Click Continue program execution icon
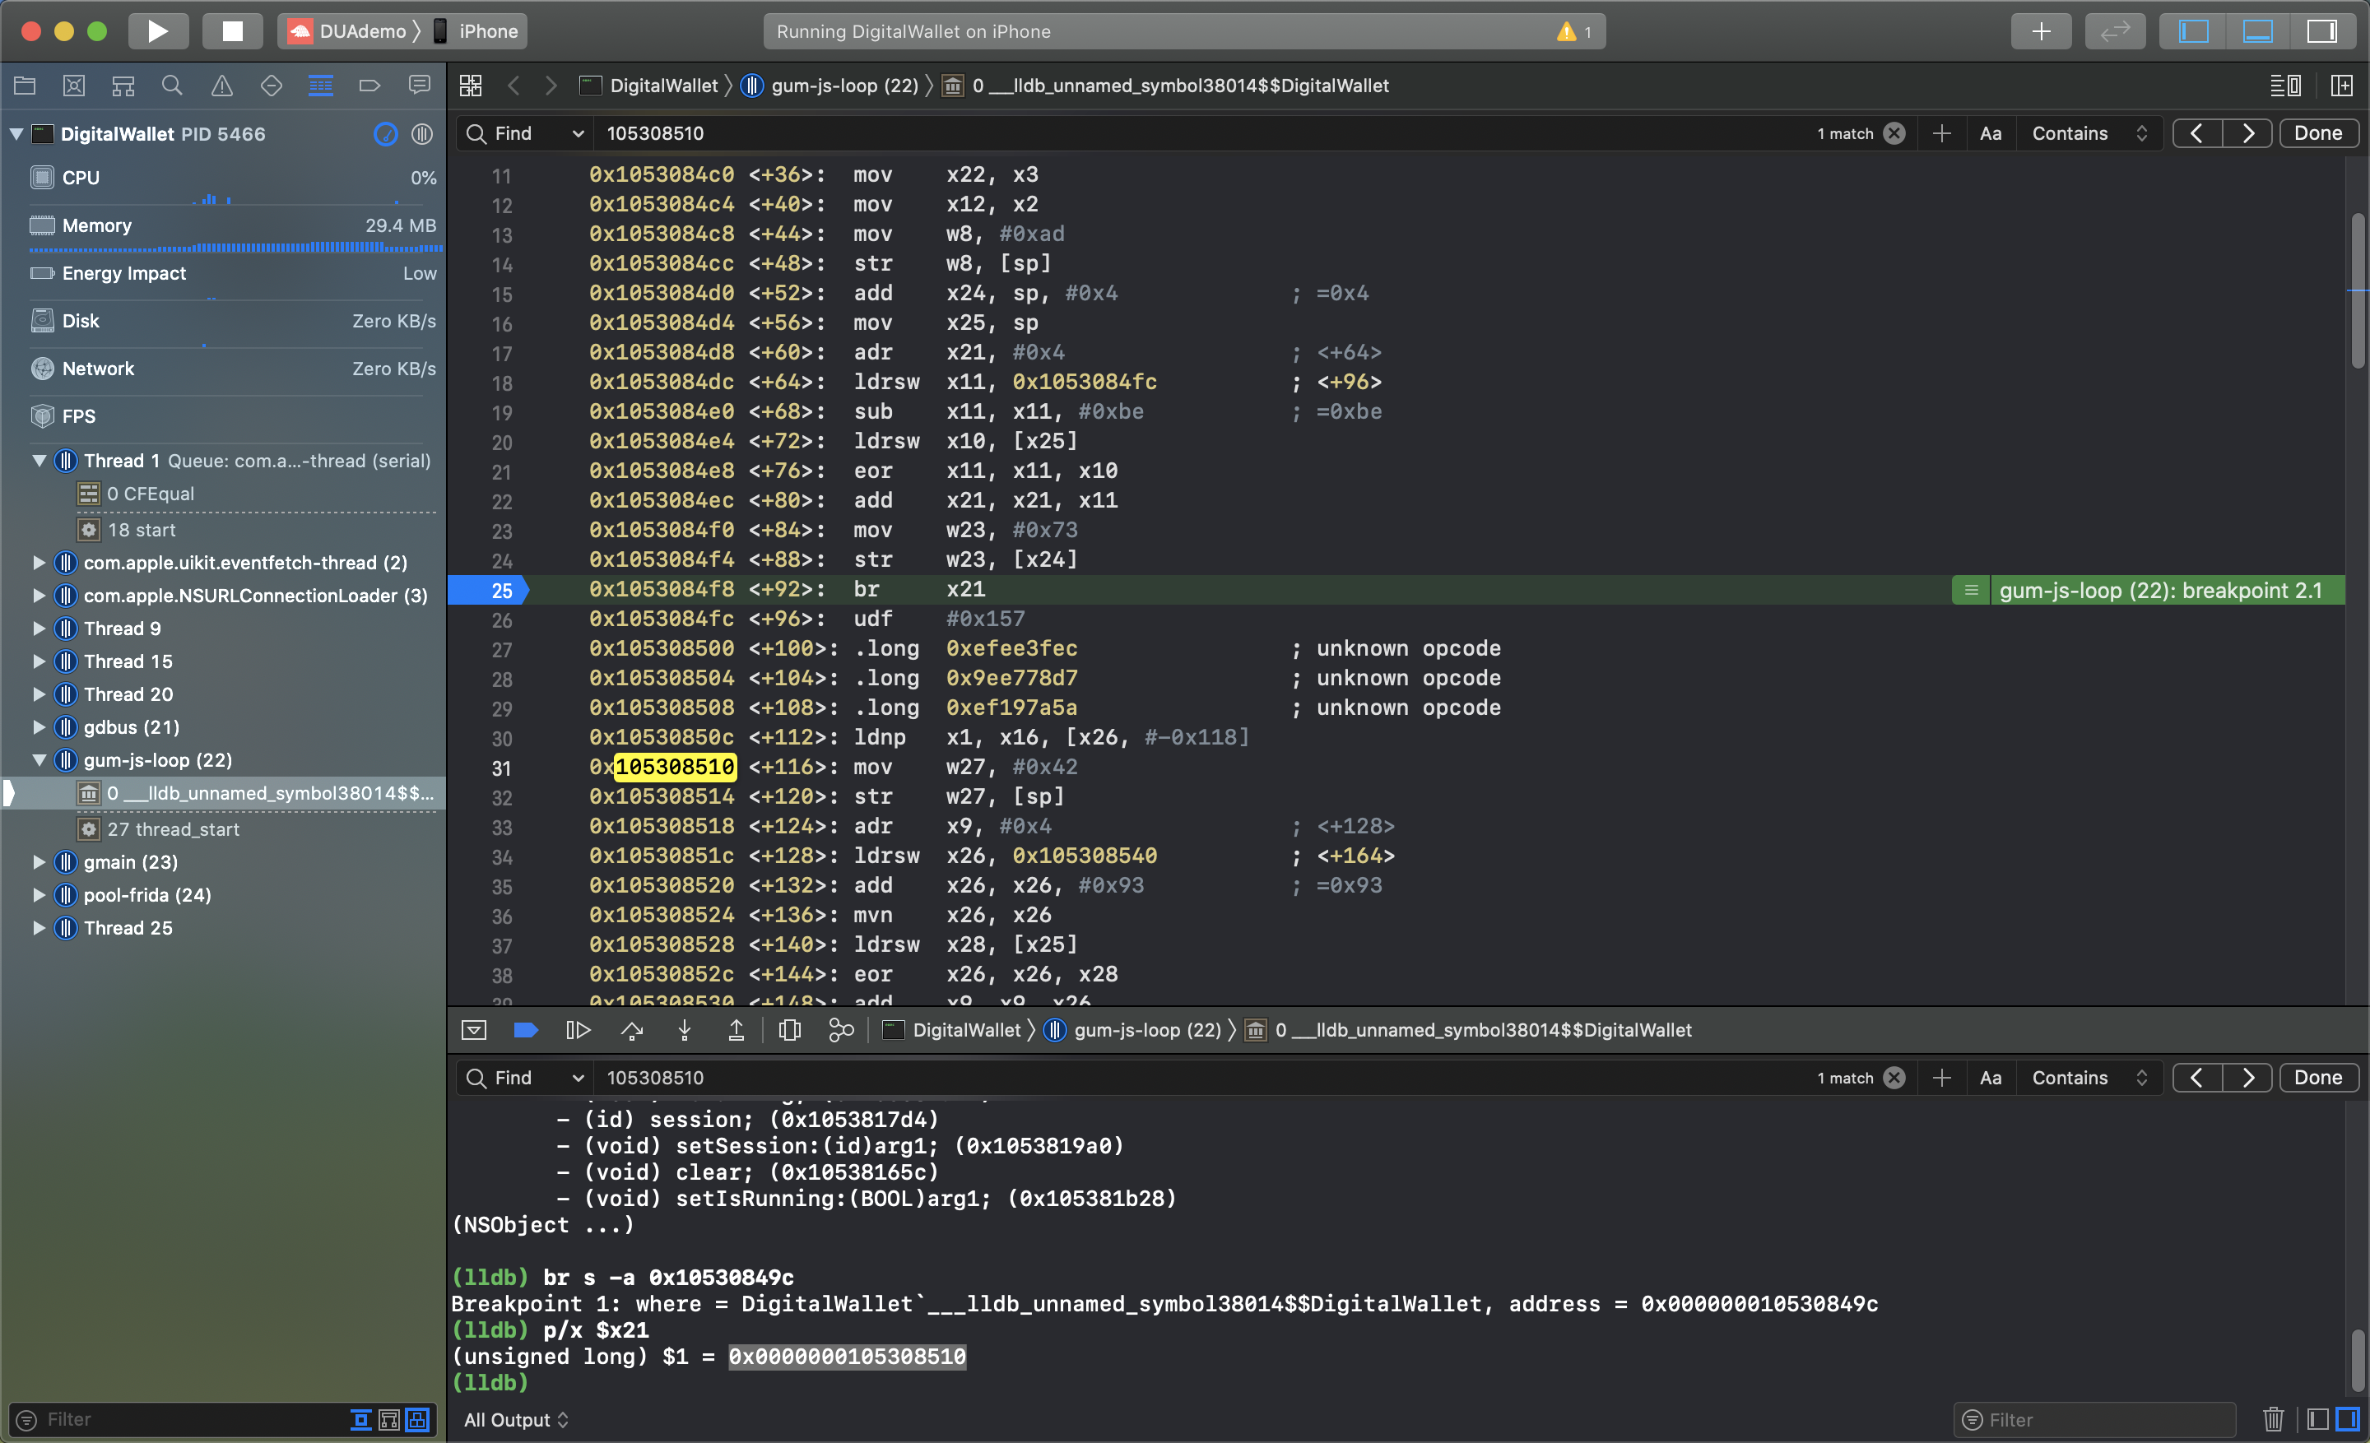2370x1443 pixels. click(578, 1031)
